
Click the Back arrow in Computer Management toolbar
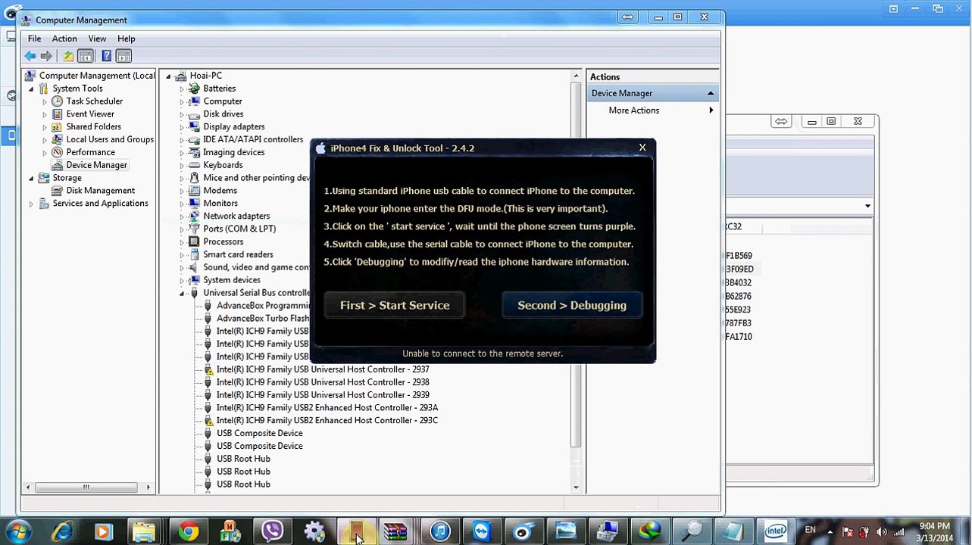(x=30, y=56)
